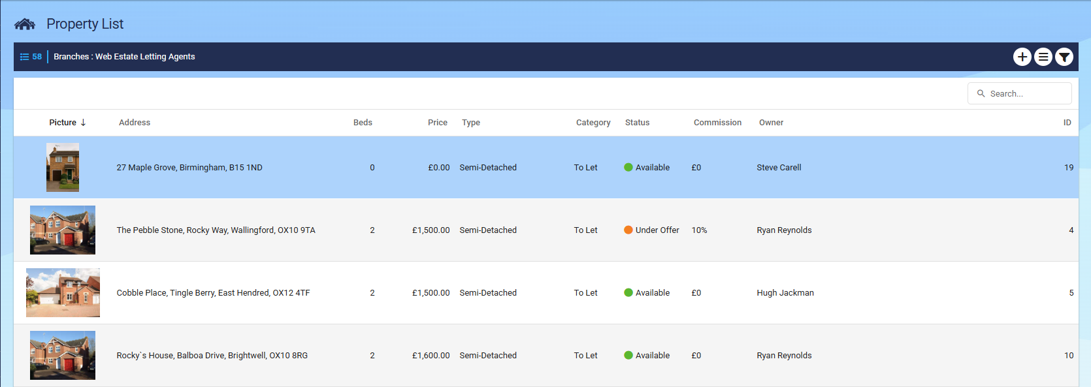Sort by Price column header

pyautogui.click(x=438, y=123)
